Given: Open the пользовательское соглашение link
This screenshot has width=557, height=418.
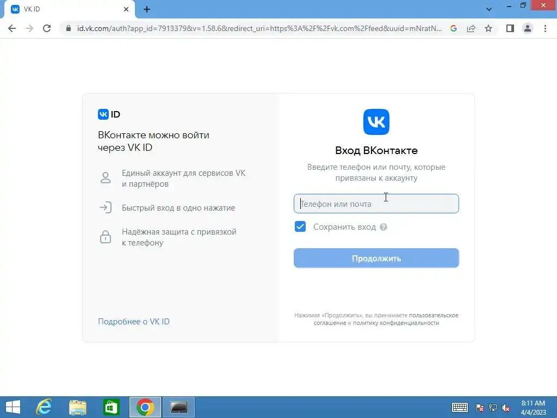Looking at the screenshot, I should pos(386,319).
